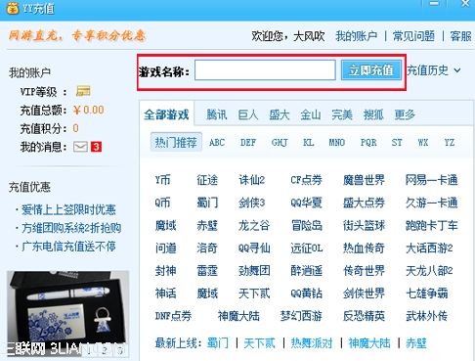Click the 立即充值 button

point(371,69)
